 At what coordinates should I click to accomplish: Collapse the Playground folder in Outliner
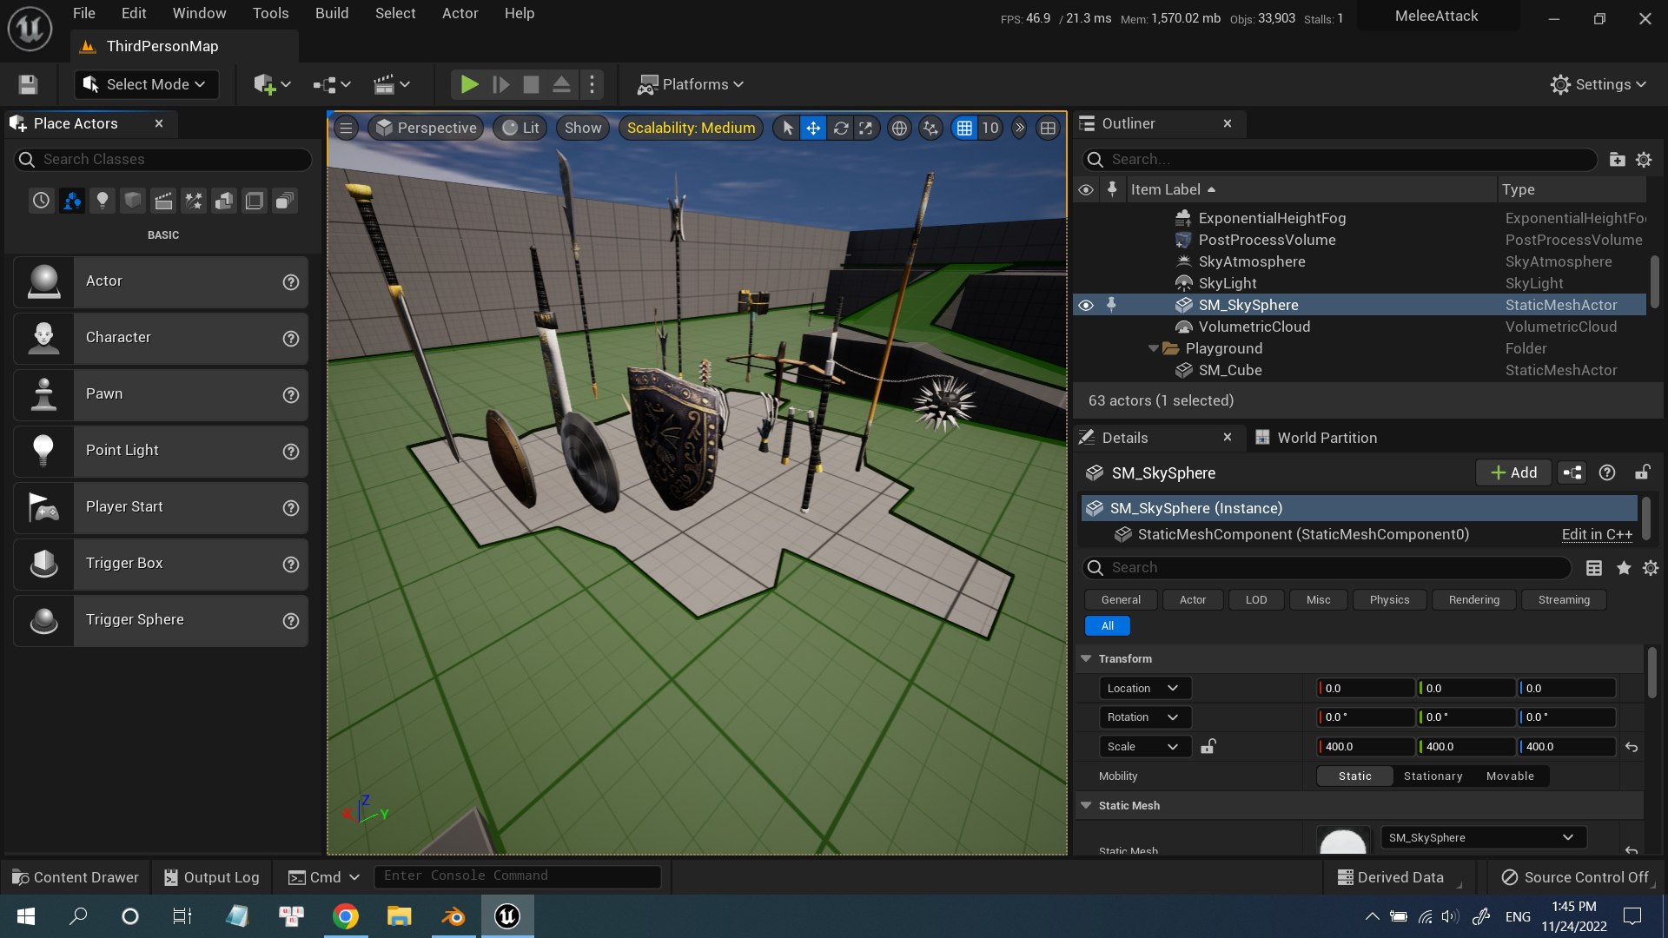tap(1154, 348)
